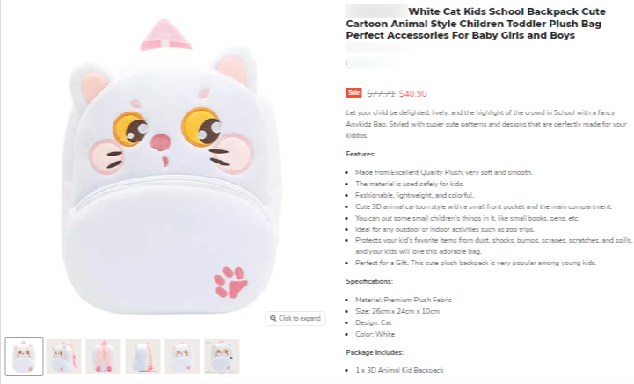This screenshot has height=384, width=634.
Task: Click the magnifier icon beside Click to expand
Action: [273, 318]
